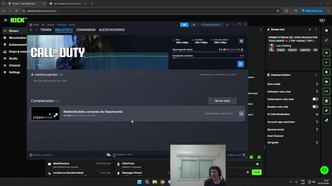This screenshot has width=332, height=186.
Task: Click Redistribuibles comunes de Steamworks title
Action: coord(93,112)
